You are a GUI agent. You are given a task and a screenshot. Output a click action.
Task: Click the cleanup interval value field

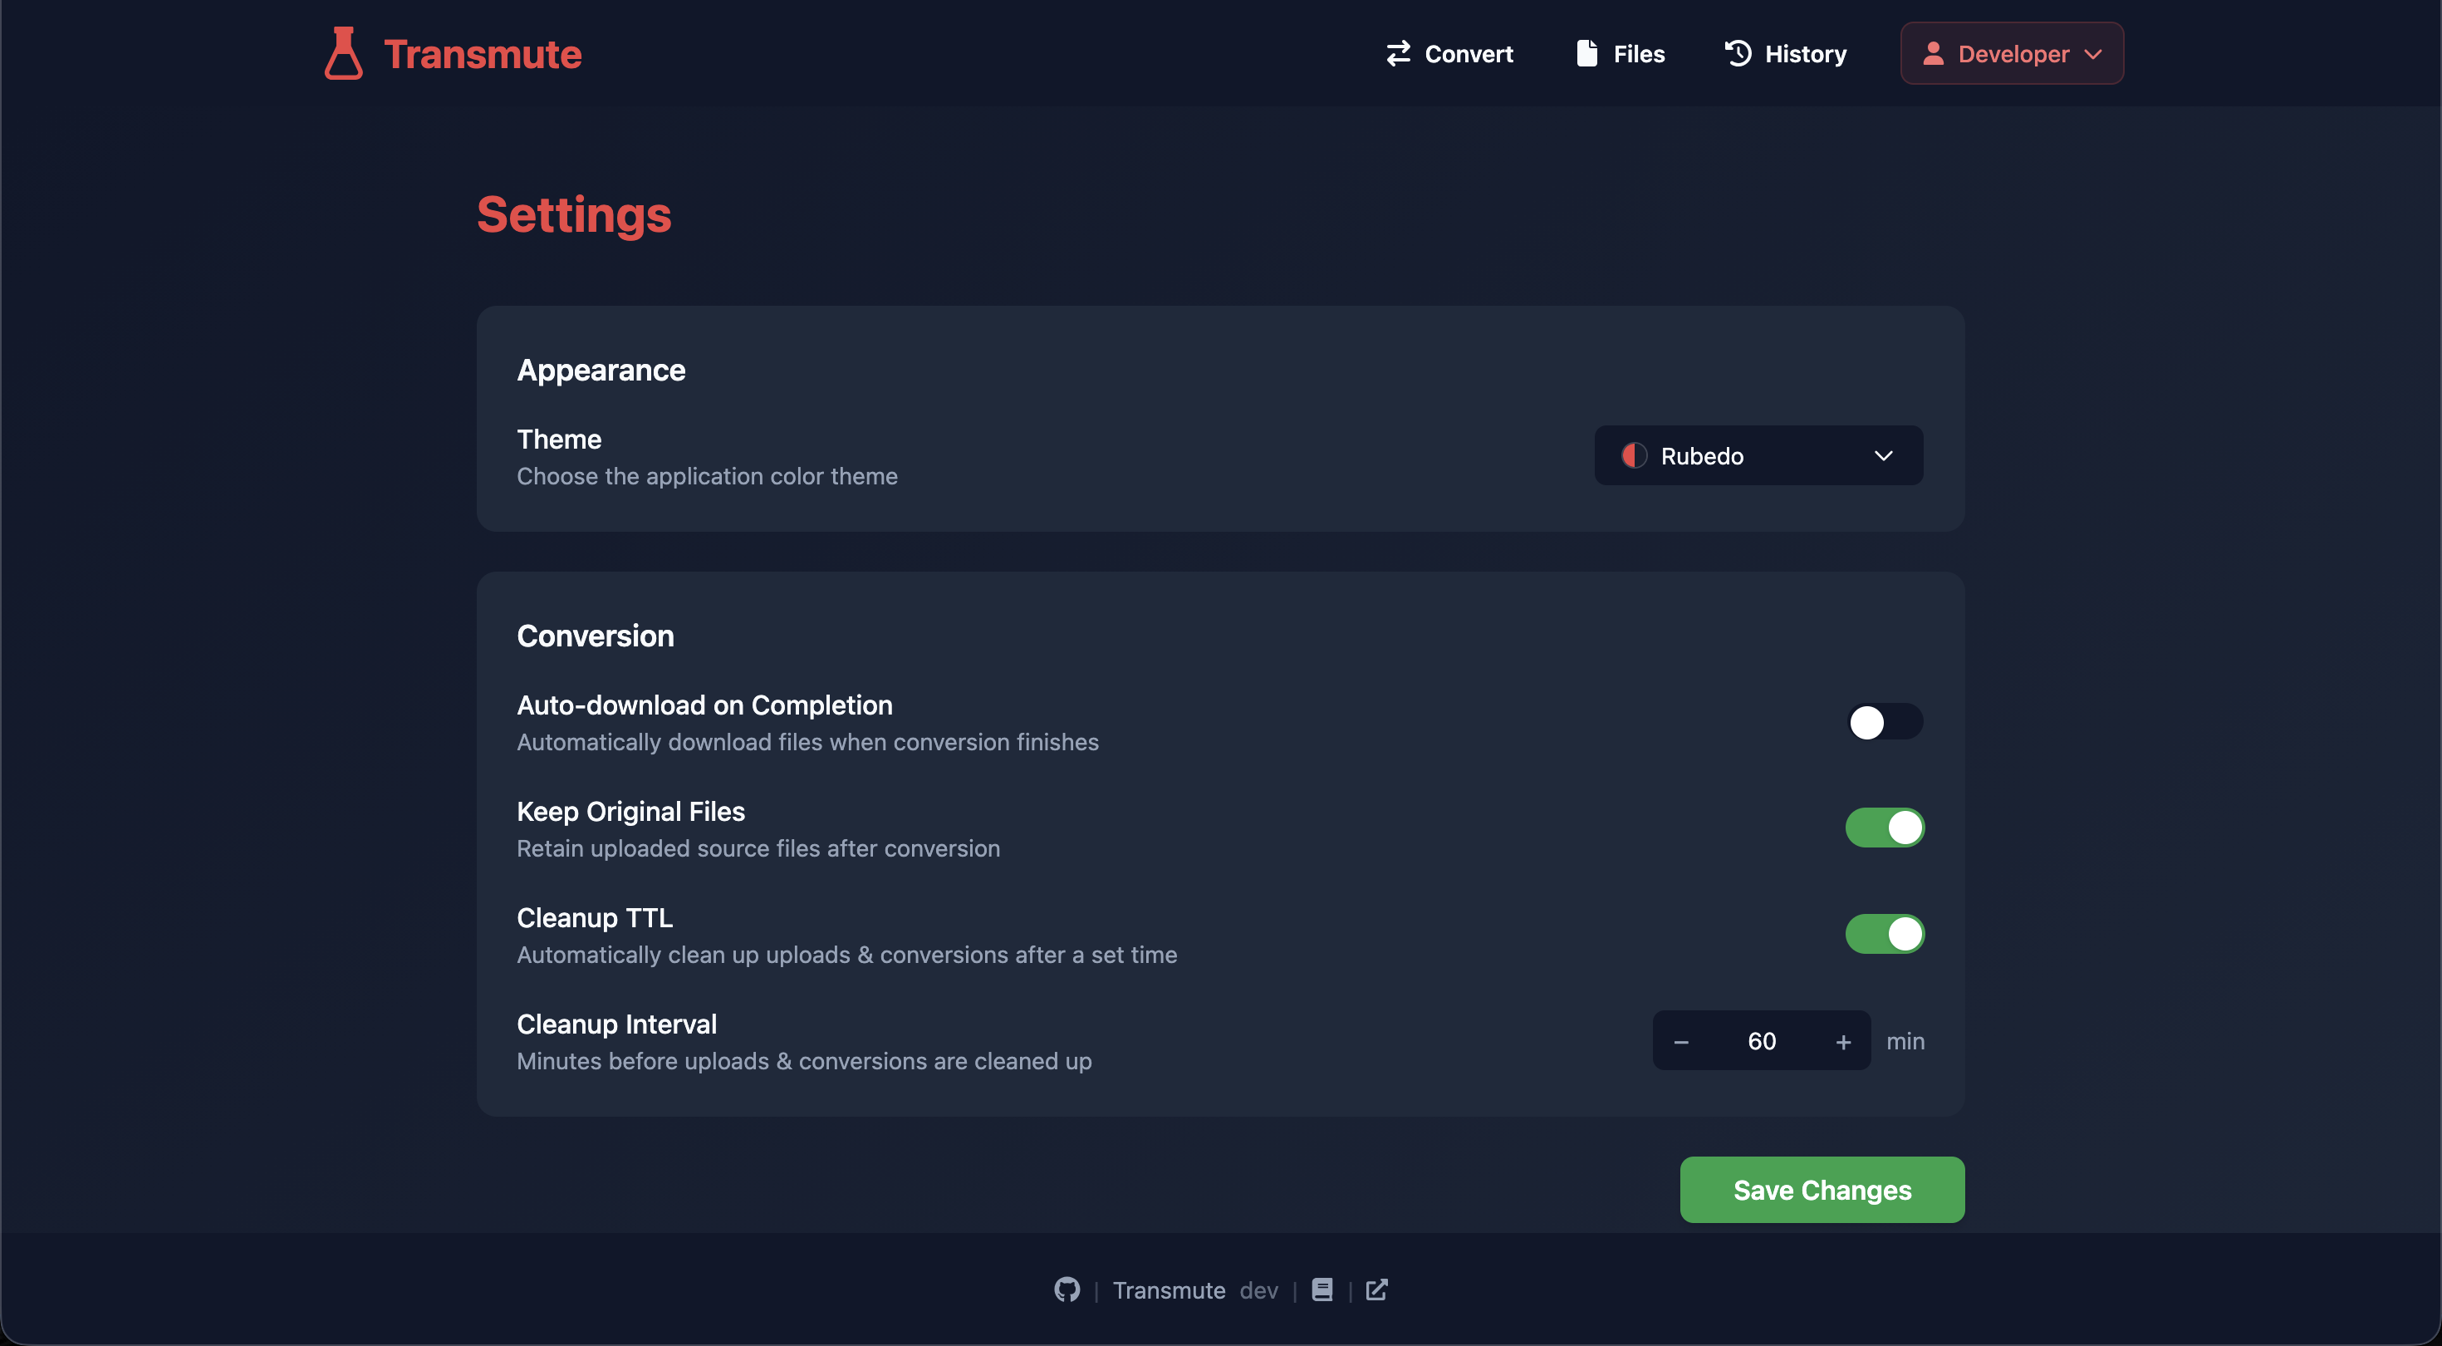tap(1760, 1042)
